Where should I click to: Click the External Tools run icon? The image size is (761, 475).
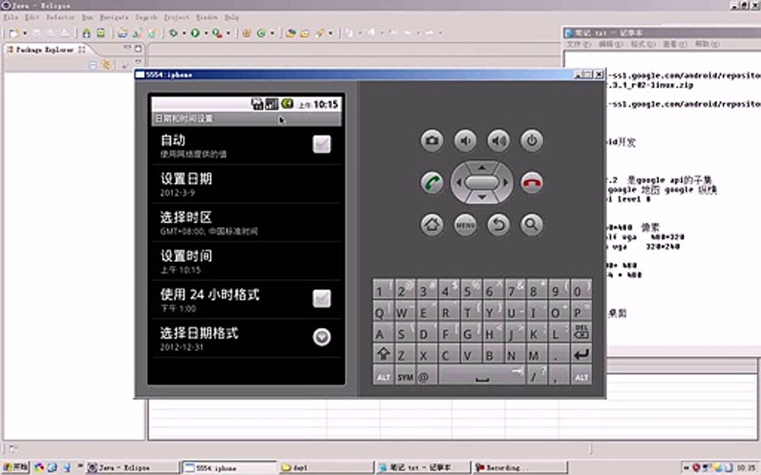point(217,33)
